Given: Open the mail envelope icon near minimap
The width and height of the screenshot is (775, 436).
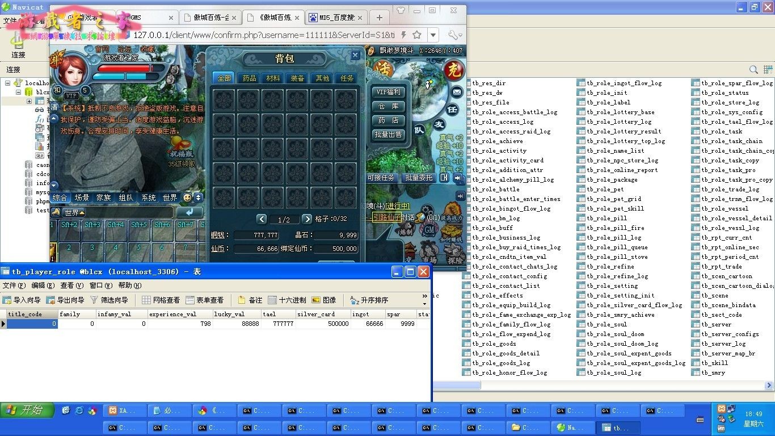Looking at the screenshot, I should (457, 92).
